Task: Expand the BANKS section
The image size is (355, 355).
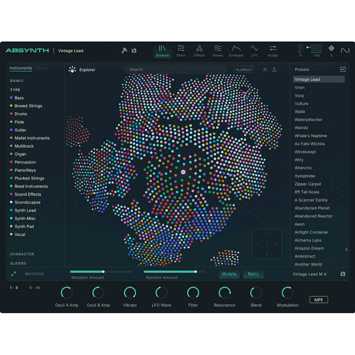Action: (17, 81)
